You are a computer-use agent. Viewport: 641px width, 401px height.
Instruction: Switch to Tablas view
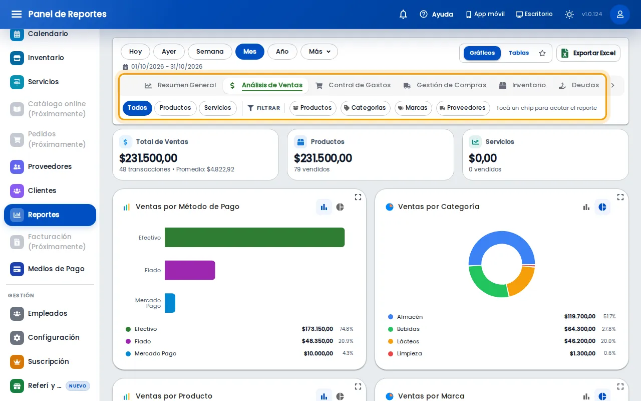pyautogui.click(x=519, y=53)
